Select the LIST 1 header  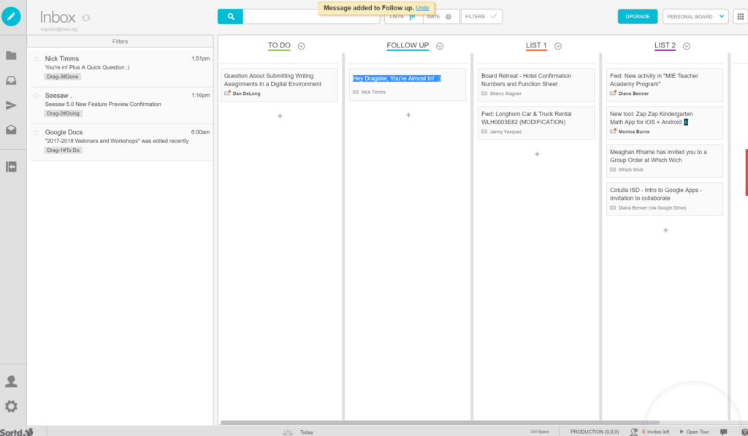pyautogui.click(x=536, y=45)
